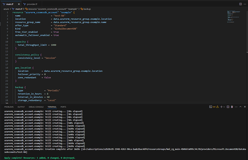
Task: Click the consistency_policy block keyword
Action: pyautogui.click(x=27, y=55)
